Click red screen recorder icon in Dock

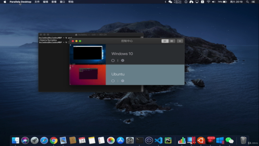tap(210, 140)
